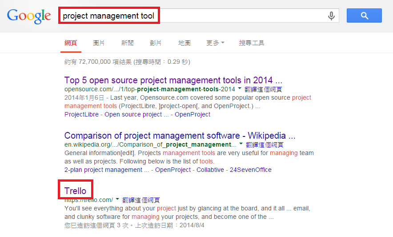Open 搜尋工具 search tools

click(252, 43)
